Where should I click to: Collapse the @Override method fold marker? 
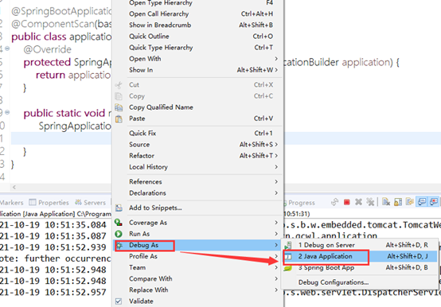pyautogui.click(x=7, y=49)
